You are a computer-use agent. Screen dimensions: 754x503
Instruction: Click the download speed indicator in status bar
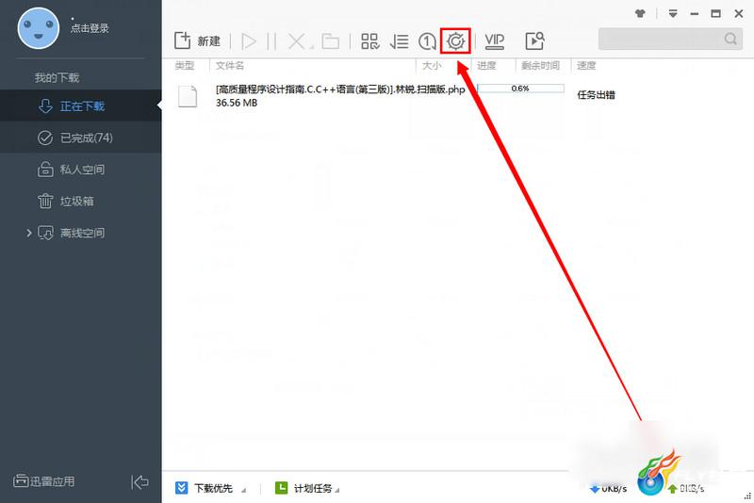pos(608,488)
